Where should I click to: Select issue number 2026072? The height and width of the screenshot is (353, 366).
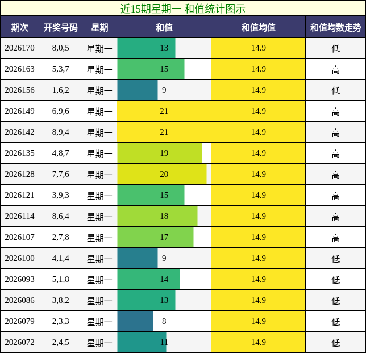click(19, 342)
